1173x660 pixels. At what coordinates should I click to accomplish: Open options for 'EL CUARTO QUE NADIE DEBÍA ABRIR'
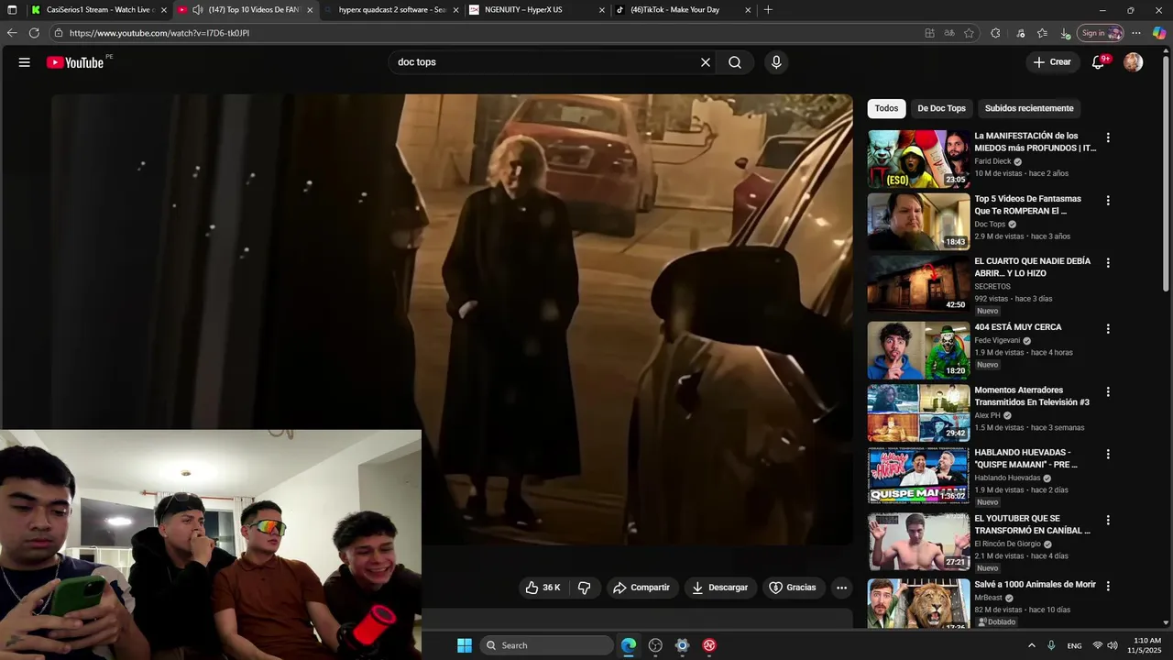(1108, 262)
